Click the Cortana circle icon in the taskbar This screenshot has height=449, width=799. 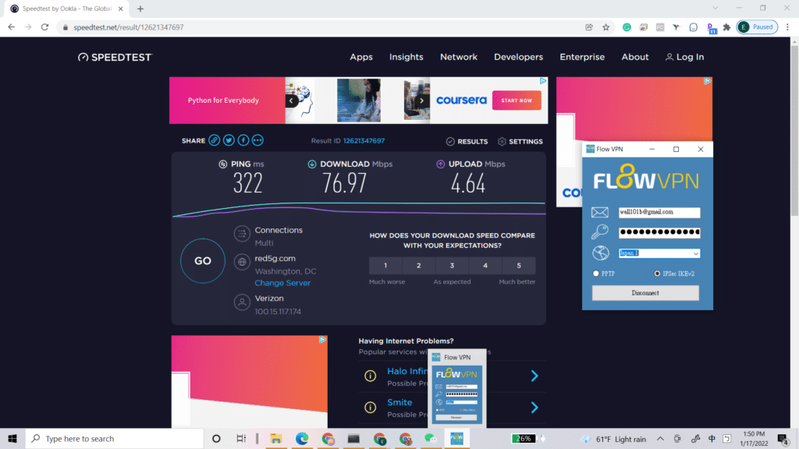point(216,438)
